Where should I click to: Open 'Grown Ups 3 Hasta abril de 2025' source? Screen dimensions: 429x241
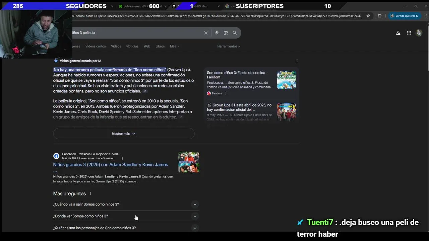pos(239,107)
